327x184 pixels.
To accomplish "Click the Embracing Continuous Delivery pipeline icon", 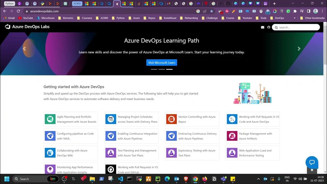I will coord(171,136).
